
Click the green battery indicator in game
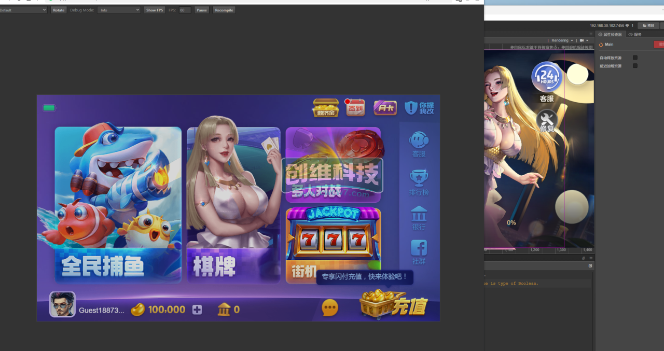[49, 108]
